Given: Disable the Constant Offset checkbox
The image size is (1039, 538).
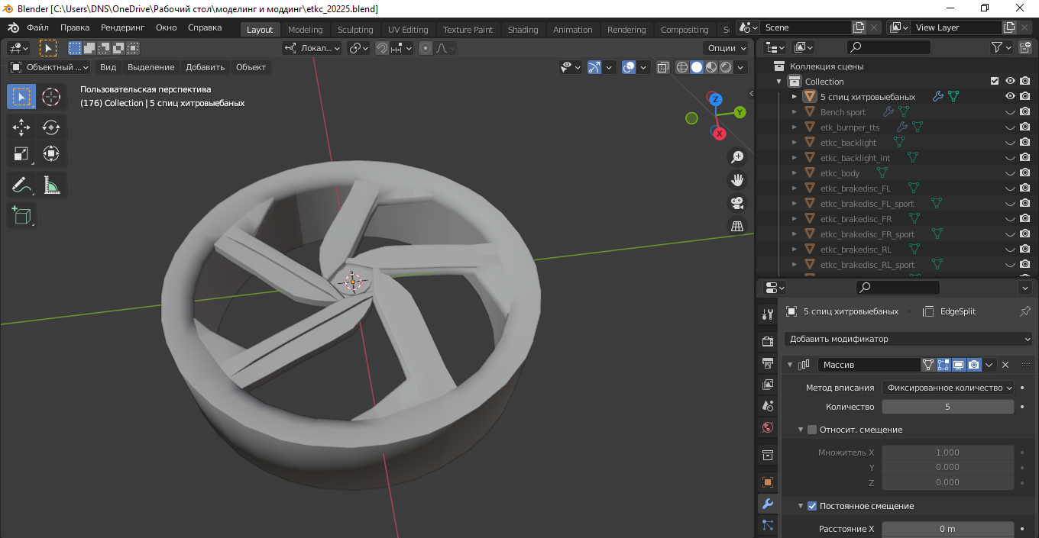Looking at the screenshot, I should 812,506.
